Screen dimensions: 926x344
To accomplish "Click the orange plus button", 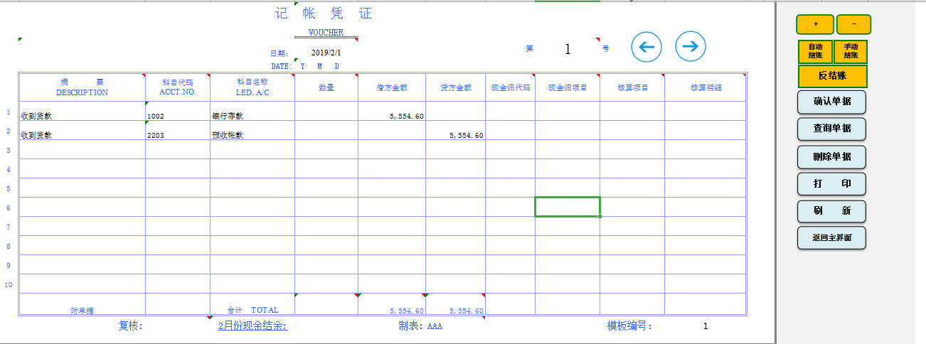I will click(815, 24).
